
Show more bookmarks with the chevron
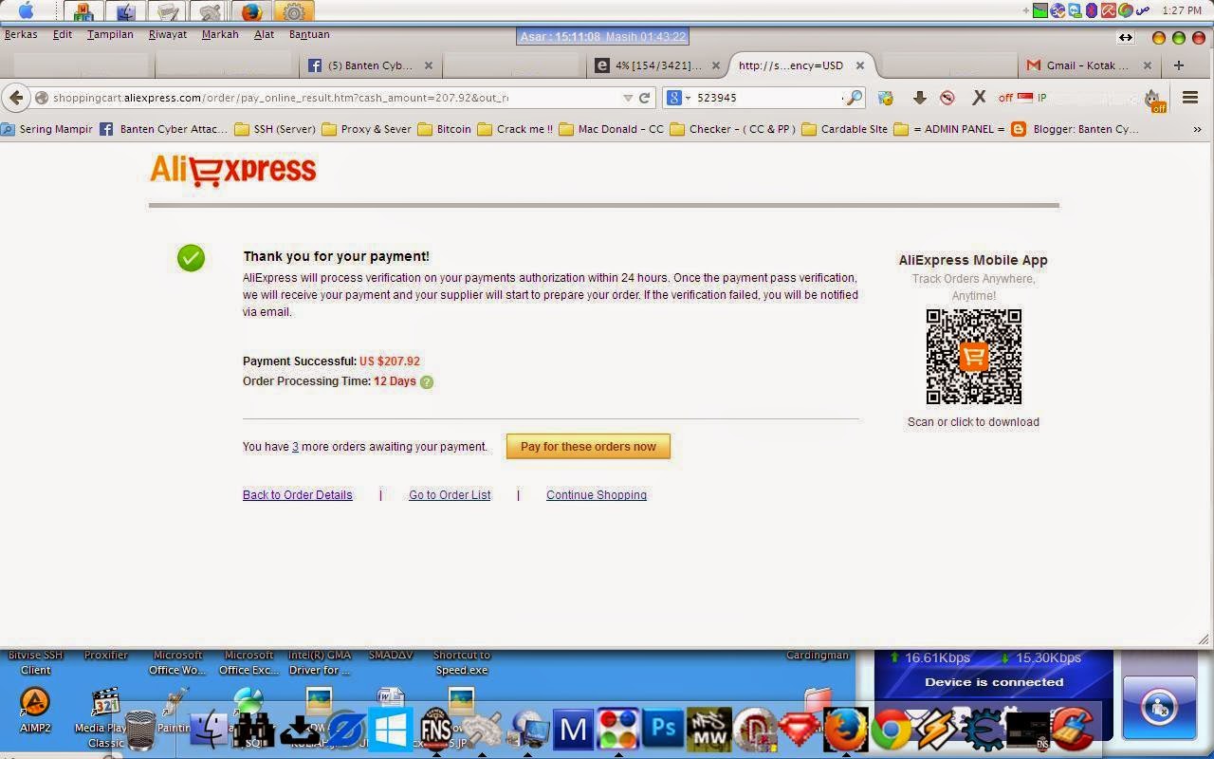[x=1197, y=129]
